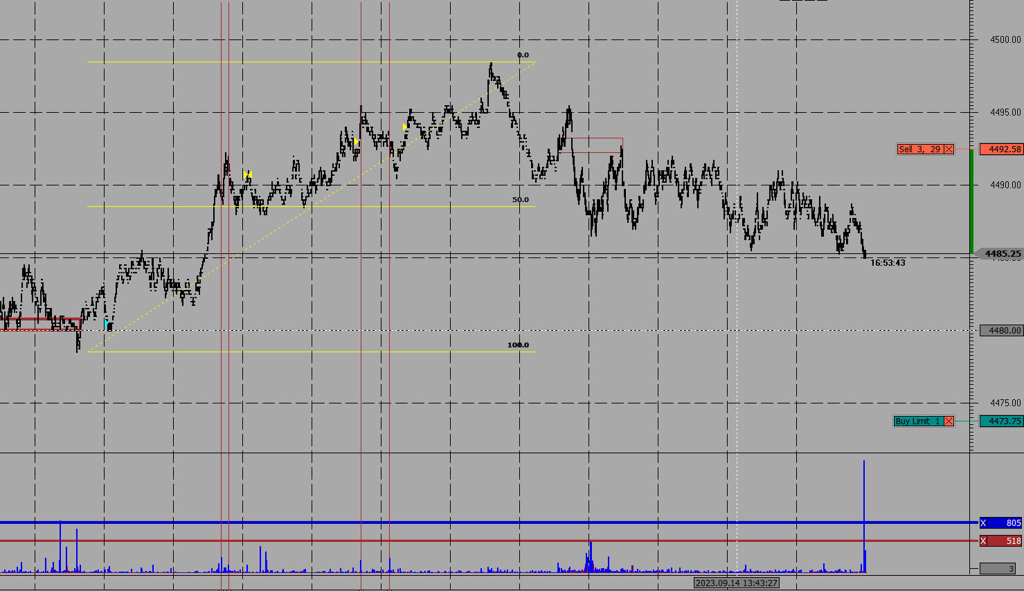1024x591 pixels.
Task: Click the green position bar on price axis
Action: (x=972, y=201)
